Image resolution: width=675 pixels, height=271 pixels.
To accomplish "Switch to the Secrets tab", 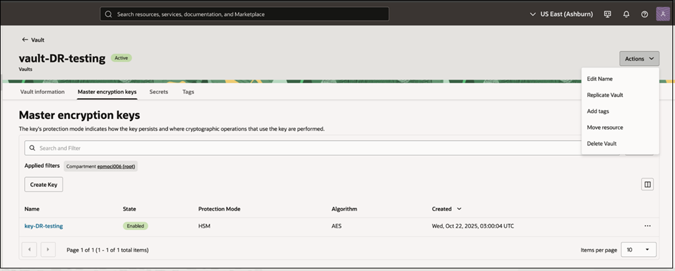I will coord(159,91).
